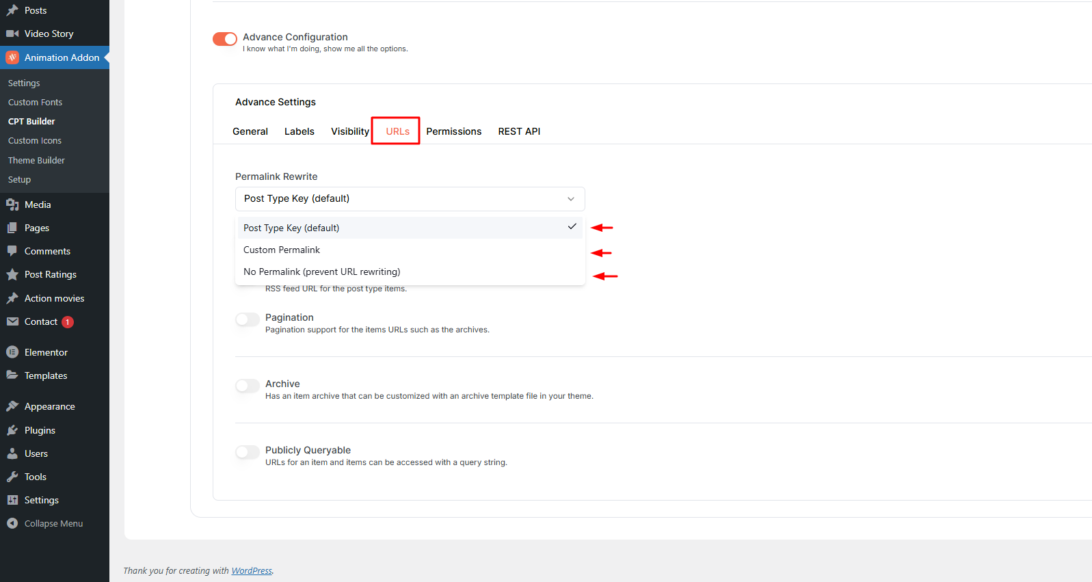
Task: Enable the Pagination toggle
Action: (248, 319)
